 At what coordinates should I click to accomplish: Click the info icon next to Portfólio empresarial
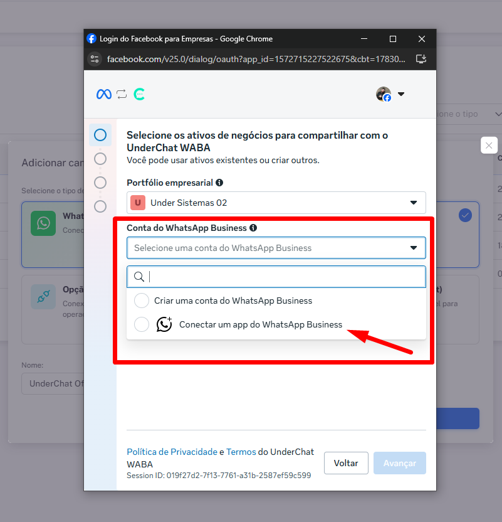coord(219,183)
